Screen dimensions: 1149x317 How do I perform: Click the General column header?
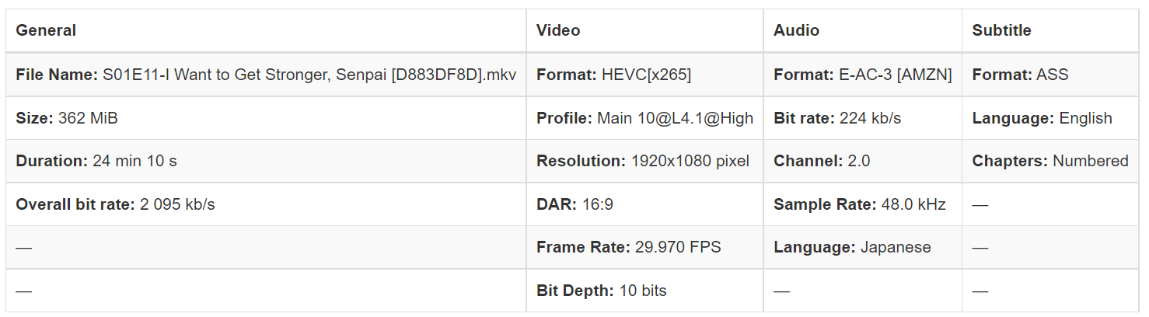[46, 31]
